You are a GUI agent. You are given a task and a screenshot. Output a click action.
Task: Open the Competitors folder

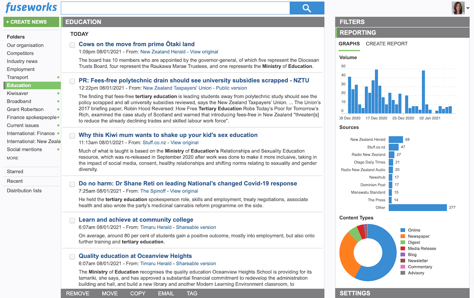pos(20,53)
